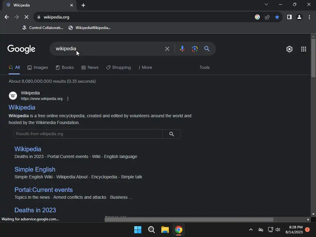
Task: Open the browser side panel
Action: tap(289, 17)
